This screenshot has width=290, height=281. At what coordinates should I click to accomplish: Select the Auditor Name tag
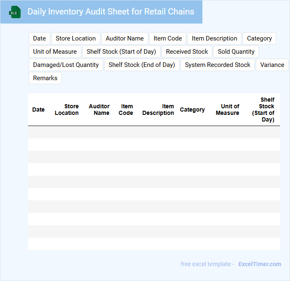(x=124, y=38)
